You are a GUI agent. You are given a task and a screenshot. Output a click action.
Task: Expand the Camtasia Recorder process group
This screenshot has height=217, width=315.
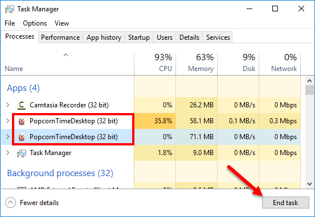tap(8, 105)
